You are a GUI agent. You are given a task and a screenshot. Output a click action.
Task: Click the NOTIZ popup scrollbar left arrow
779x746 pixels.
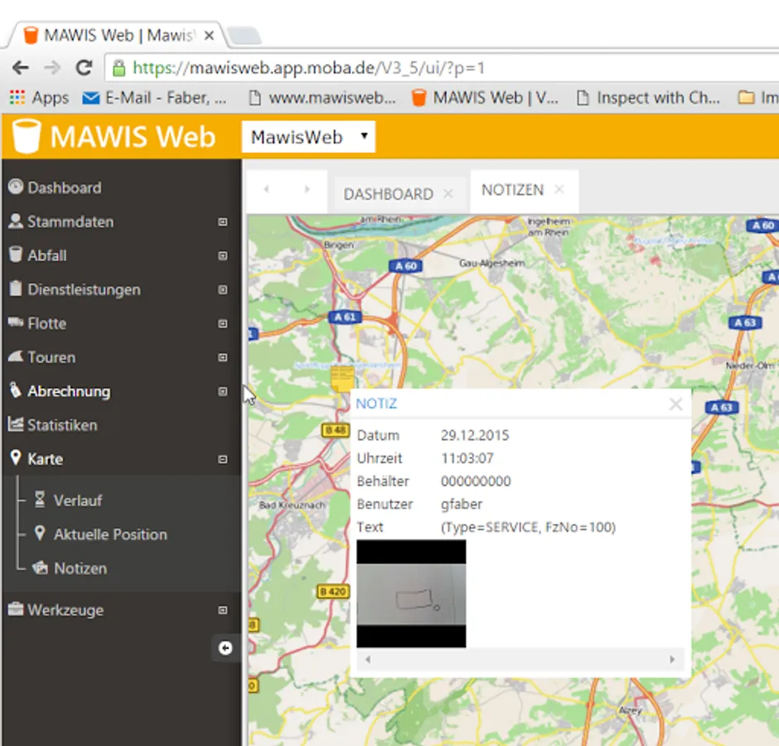(x=368, y=660)
